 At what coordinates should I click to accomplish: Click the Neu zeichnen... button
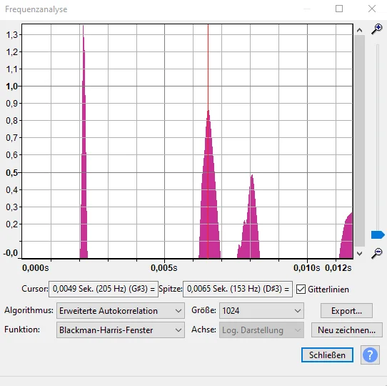point(346,330)
